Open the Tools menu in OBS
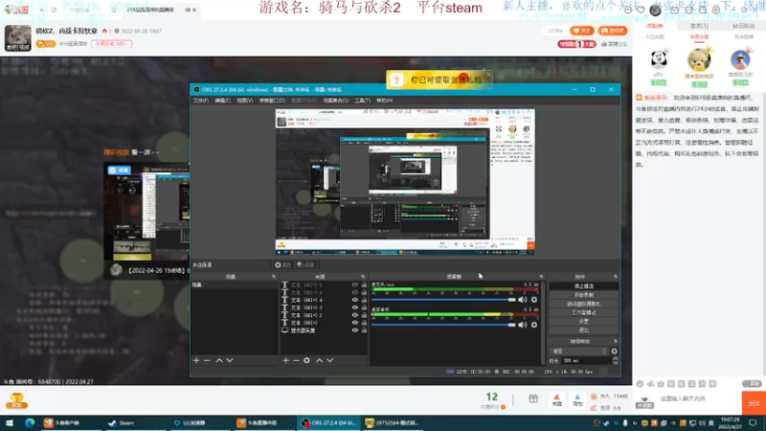The image size is (766, 431). (x=362, y=101)
